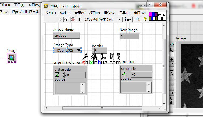203x117 pixels.
Task: Open the context help question mark
Action: pos(145,19)
